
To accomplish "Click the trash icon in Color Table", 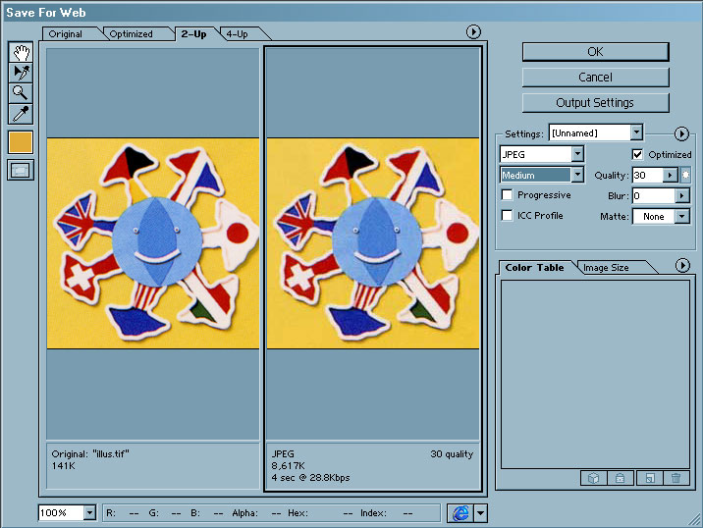I will click(x=676, y=478).
